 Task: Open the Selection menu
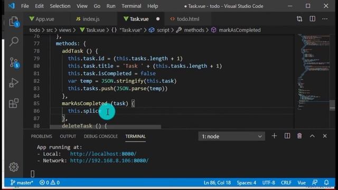[x=60, y=6]
